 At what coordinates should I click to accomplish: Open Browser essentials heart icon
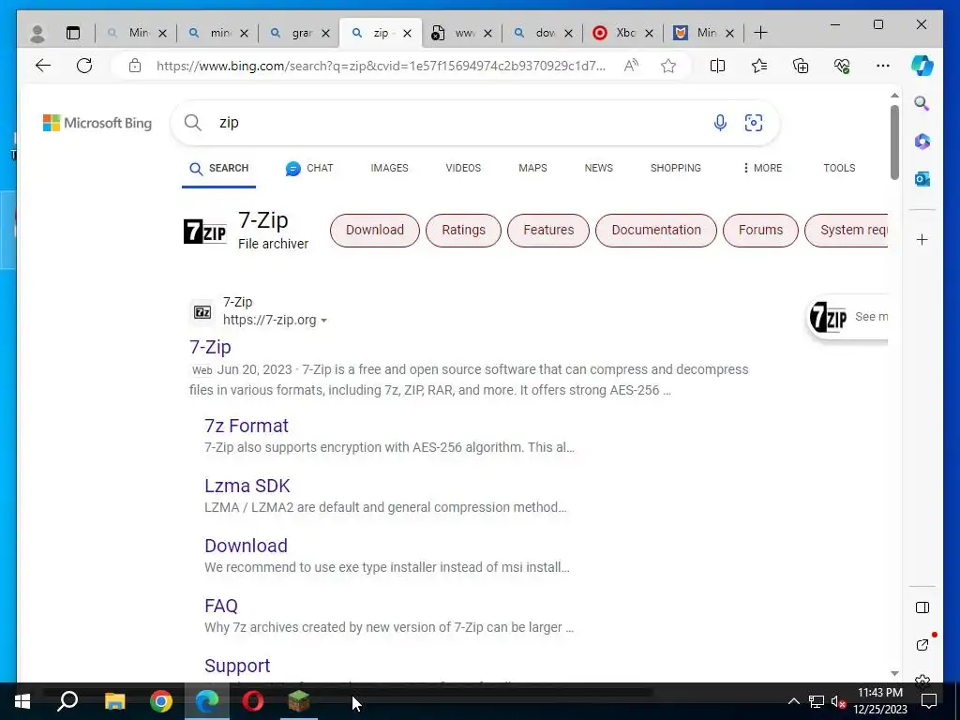[842, 66]
